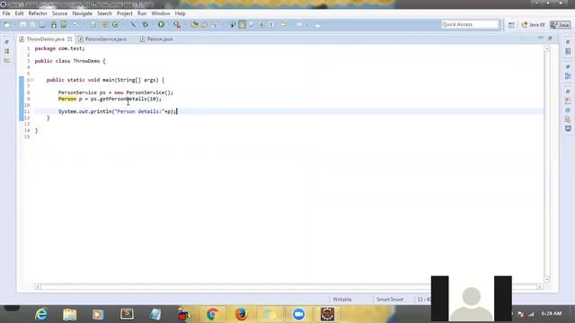Click the Save toolbar icon
Screen dimensions: 575x323
click(22, 25)
